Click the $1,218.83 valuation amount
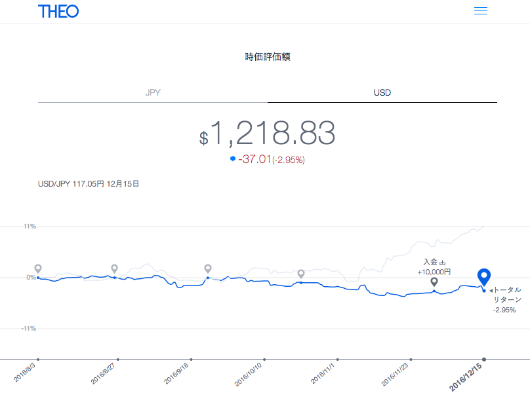 click(267, 134)
